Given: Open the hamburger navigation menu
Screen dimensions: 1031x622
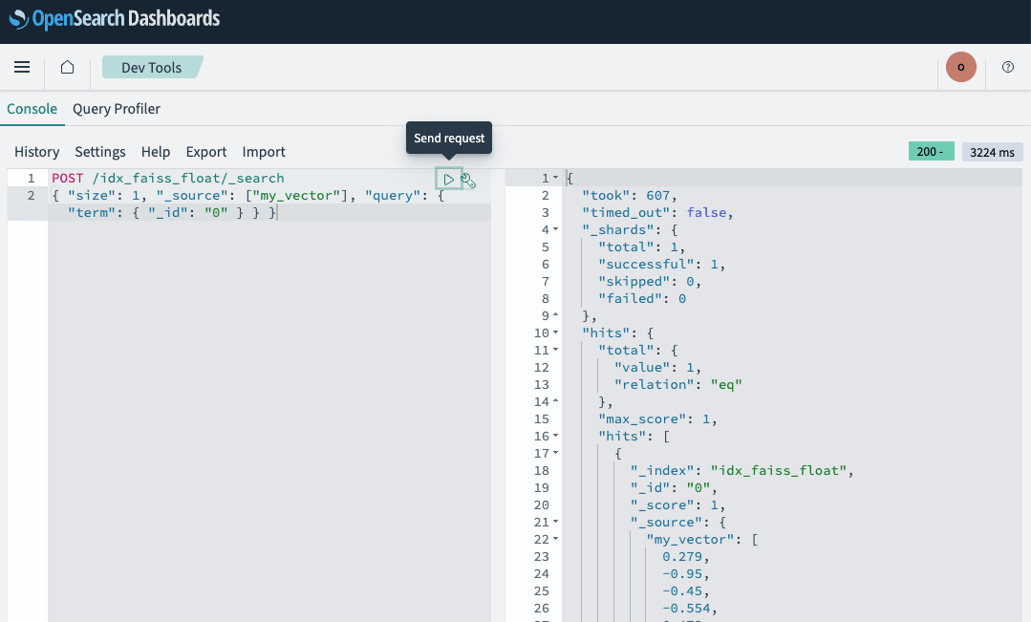Looking at the screenshot, I should tap(22, 67).
